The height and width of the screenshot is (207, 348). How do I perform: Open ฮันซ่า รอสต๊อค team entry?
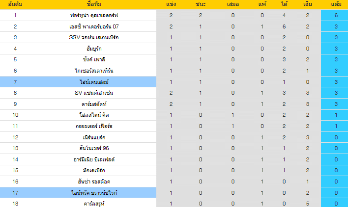94,181
